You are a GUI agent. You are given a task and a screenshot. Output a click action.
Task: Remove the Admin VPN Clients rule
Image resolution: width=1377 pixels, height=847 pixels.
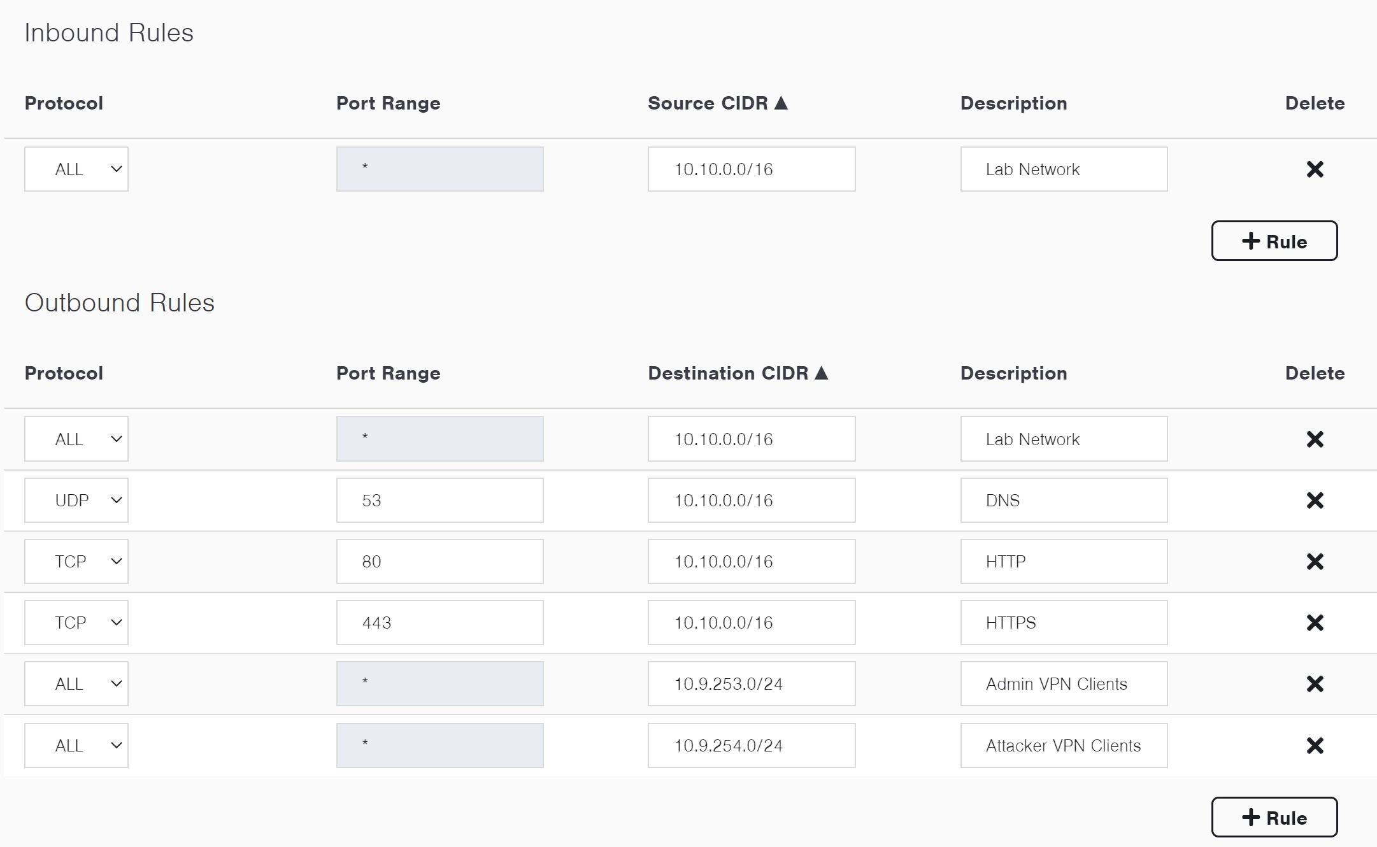tap(1315, 684)
